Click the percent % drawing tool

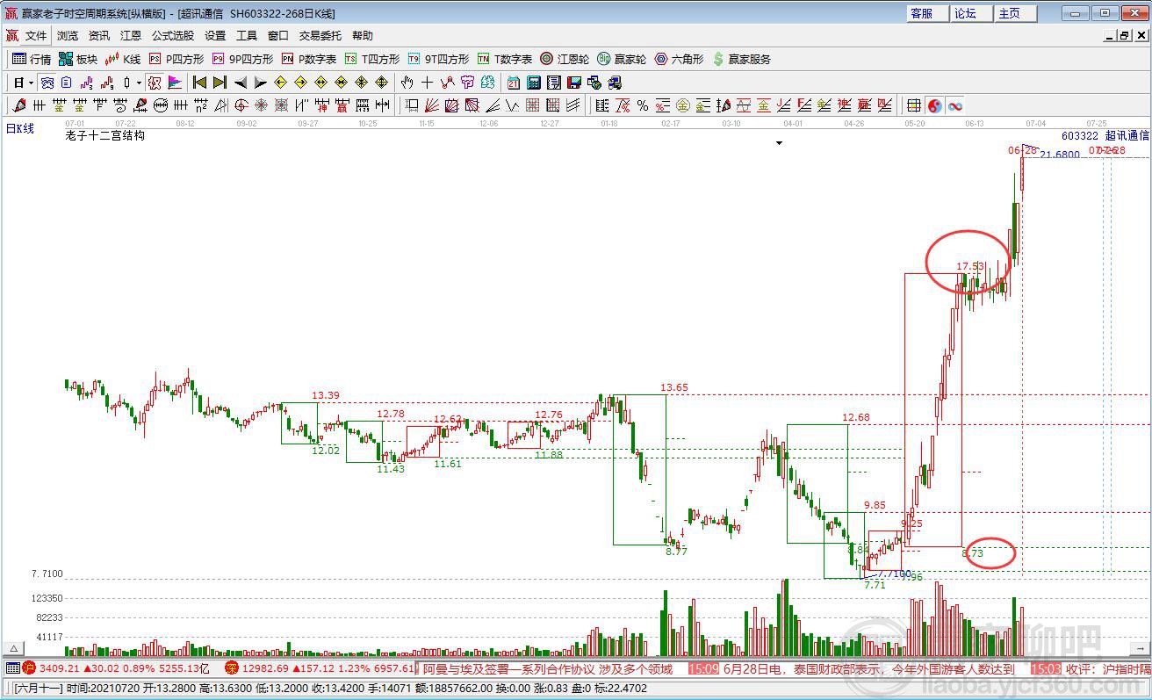(x=643, y=105)
